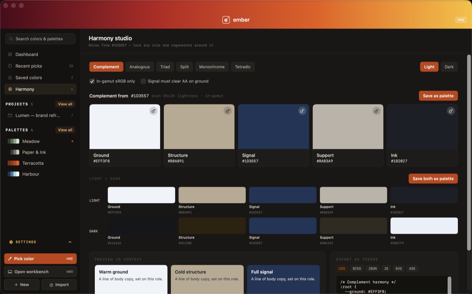Click the Settings gear icon
Viewport: 472px width, 294px height.
pyautogui.click(x=11, y=242)
